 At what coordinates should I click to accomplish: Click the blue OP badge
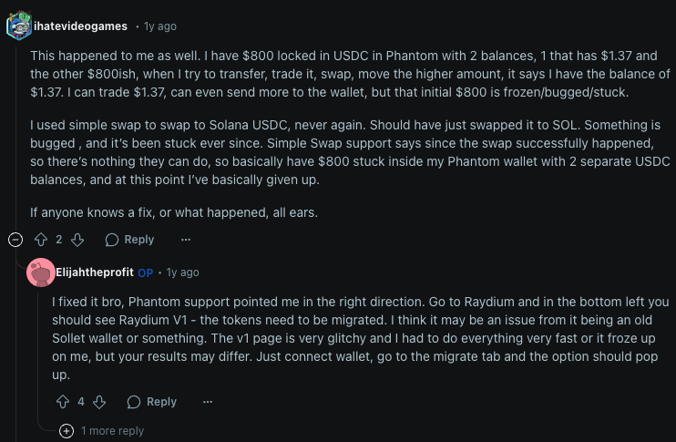pyautogui.click(x=145, y=272)
